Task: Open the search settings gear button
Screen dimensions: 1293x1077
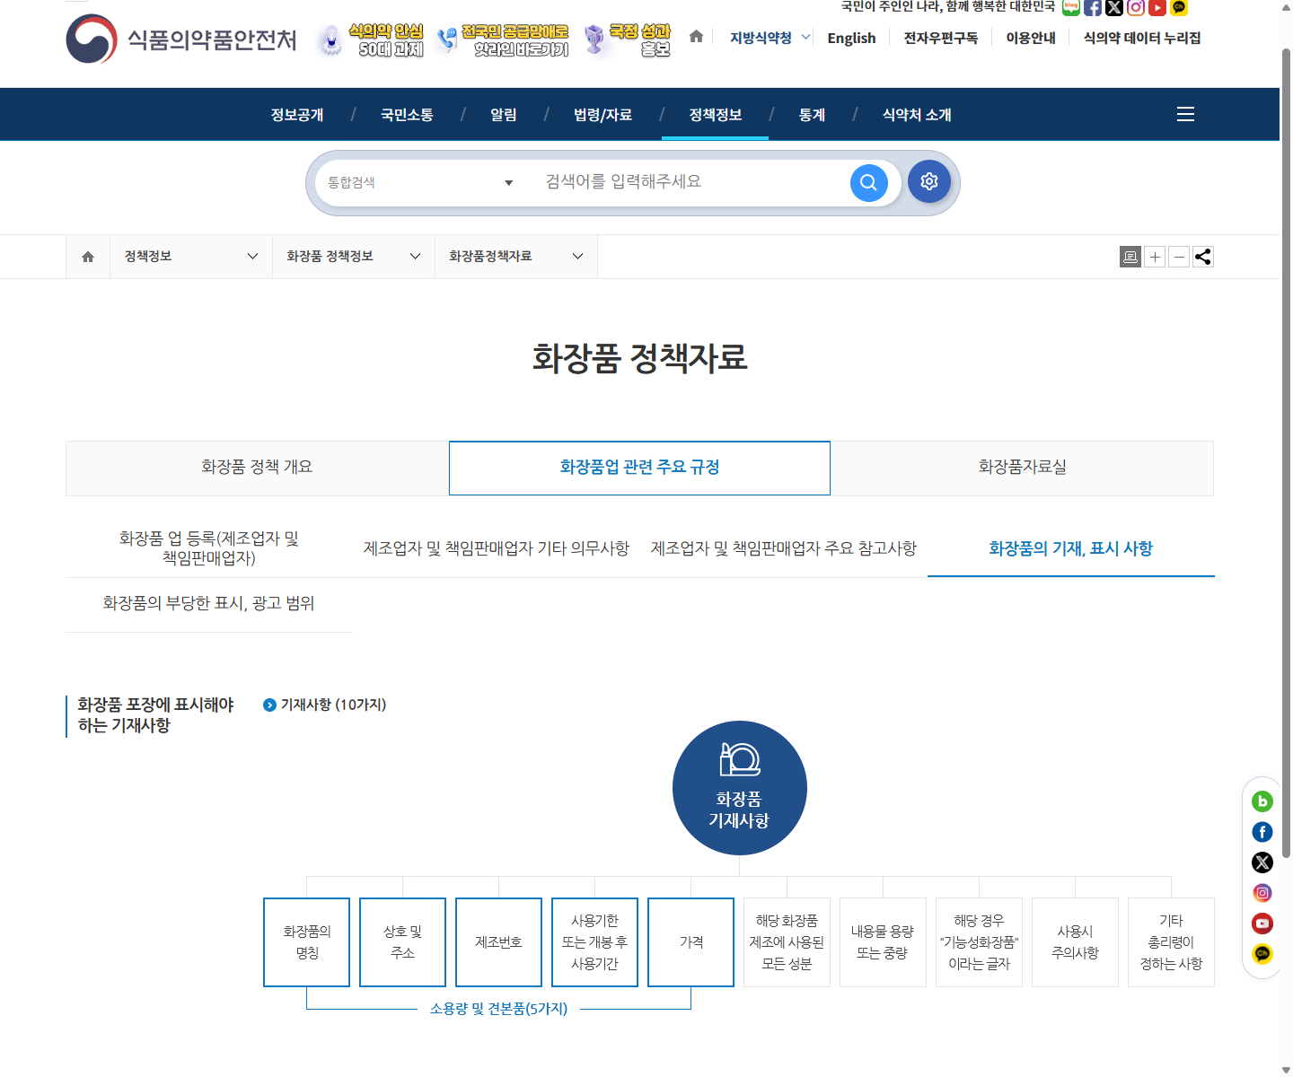Action: tap(929, 181)
